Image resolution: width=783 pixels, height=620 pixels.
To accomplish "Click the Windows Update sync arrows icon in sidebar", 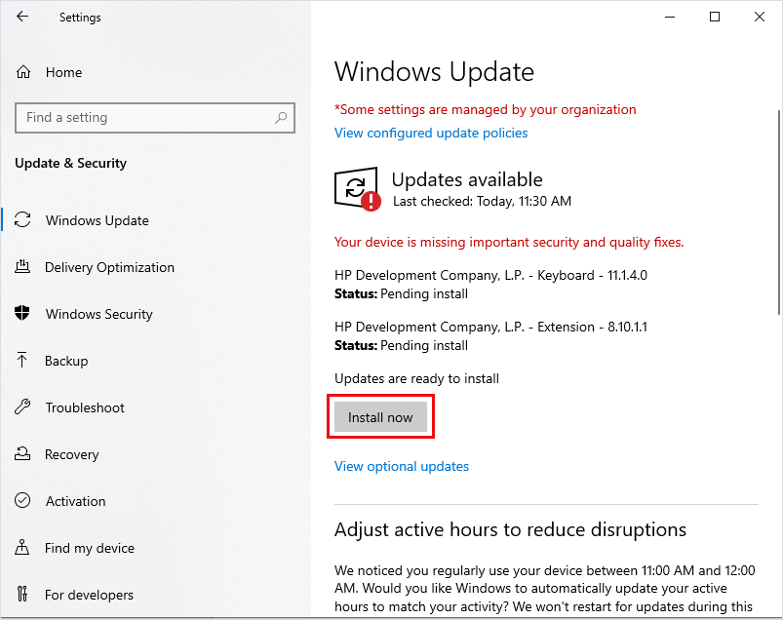I will click(22, 220).
